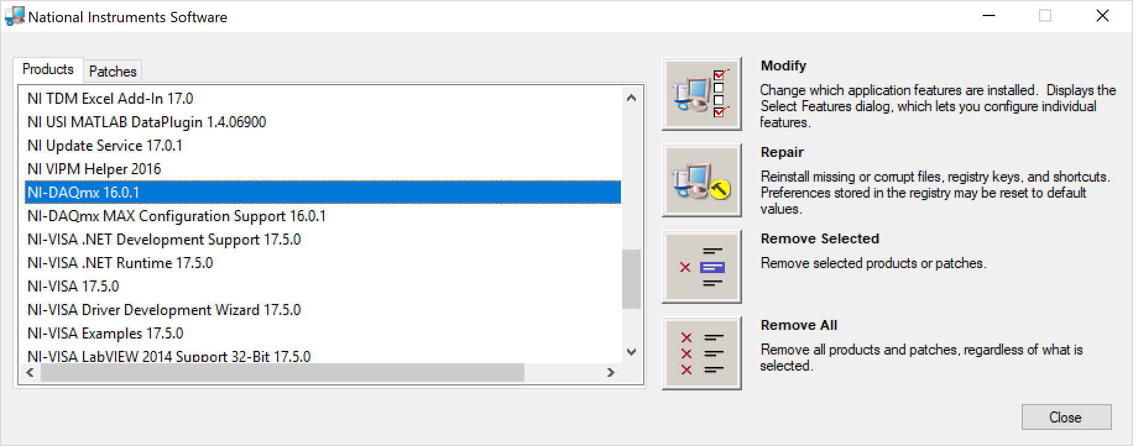Select NI-DAQmx MAX Configuration Support 16.0.1
This screenshot has height=446, width=1133.
pos(323,216)
